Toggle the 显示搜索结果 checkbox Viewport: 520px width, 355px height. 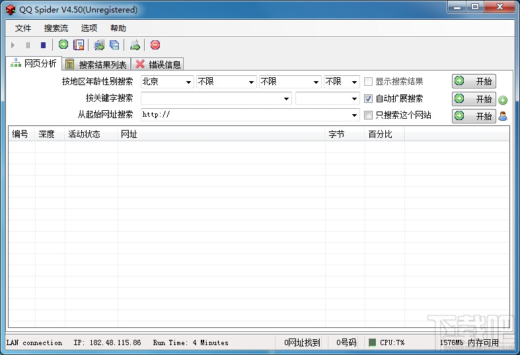[x=368, y=81]
